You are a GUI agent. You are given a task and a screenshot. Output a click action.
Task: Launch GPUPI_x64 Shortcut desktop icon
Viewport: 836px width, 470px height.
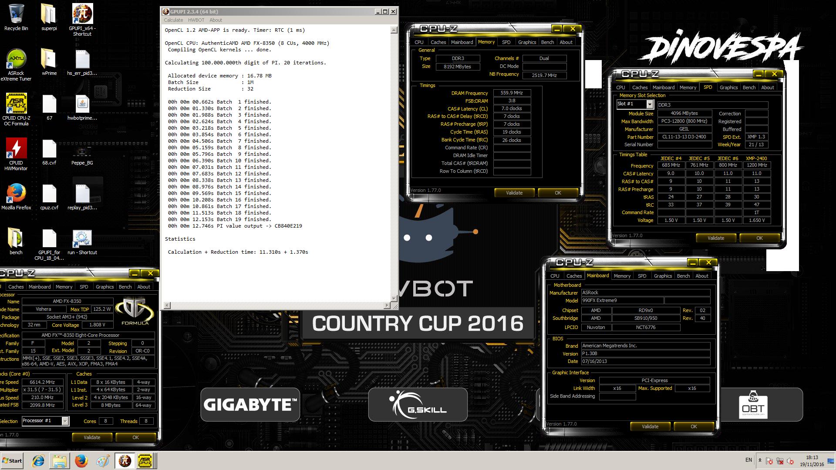point(82,20)
